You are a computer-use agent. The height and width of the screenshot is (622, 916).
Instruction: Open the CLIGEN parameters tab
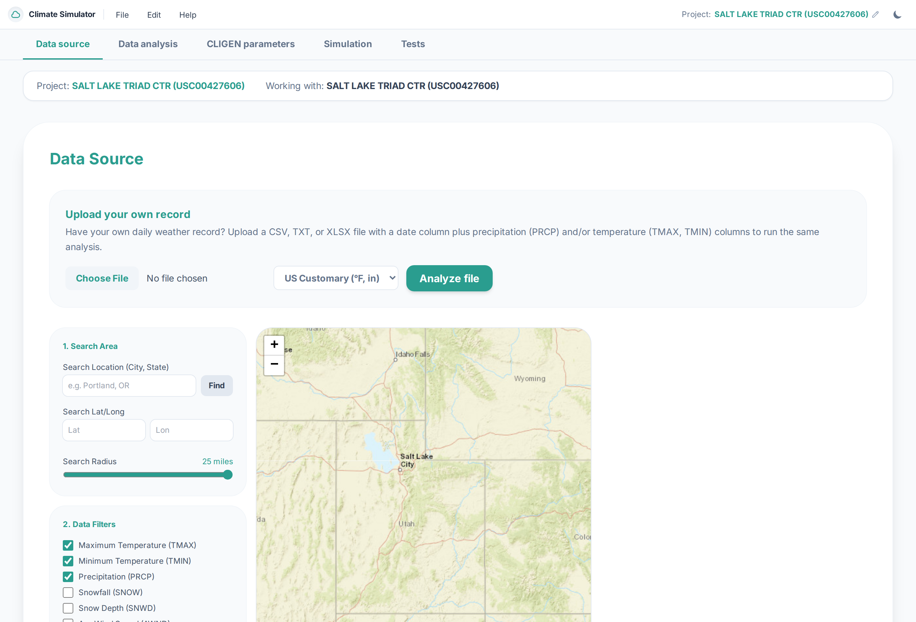point(251,44)
